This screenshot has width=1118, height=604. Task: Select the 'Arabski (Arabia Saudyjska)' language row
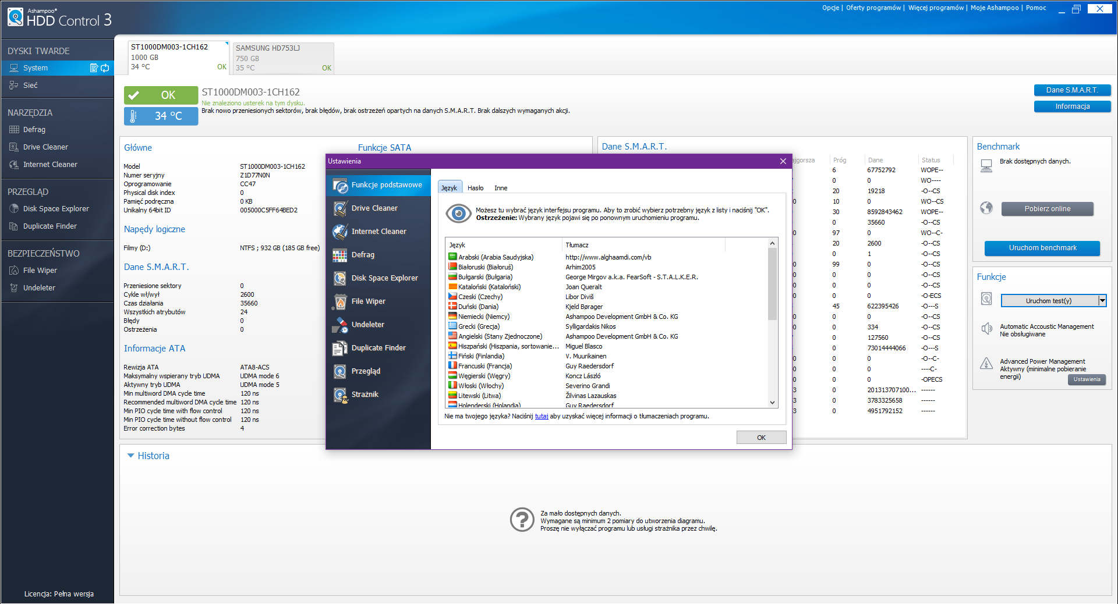tap(607, 257)
